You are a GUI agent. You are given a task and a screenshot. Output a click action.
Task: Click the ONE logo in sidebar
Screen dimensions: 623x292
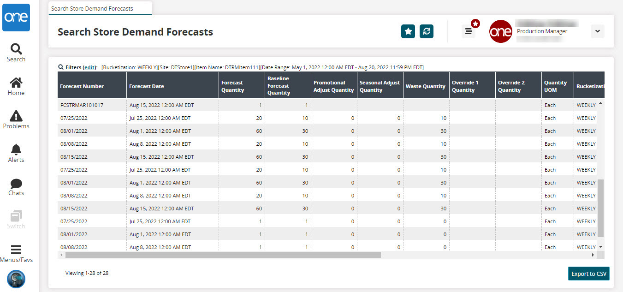pyautogui.click(x=16, y=17)
